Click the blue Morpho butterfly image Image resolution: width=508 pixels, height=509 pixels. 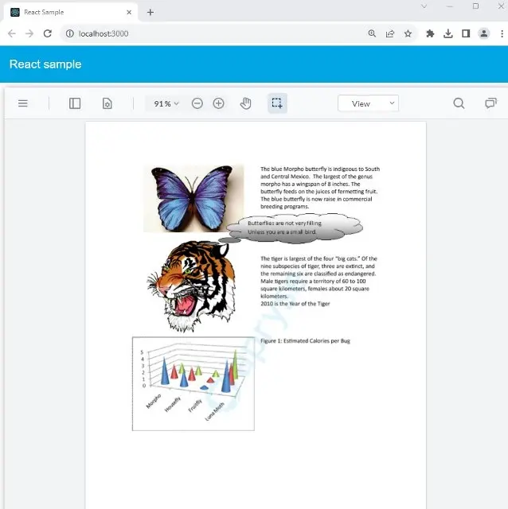(193, 198)
